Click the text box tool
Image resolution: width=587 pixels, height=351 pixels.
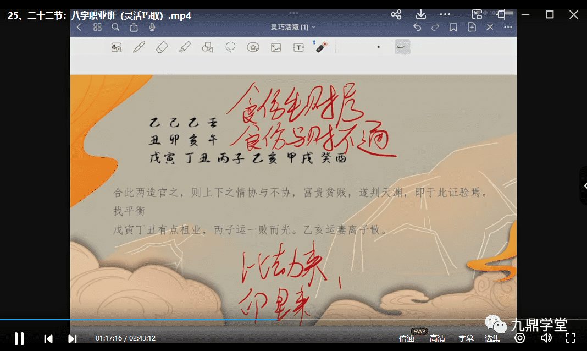(x=298, y=47)
